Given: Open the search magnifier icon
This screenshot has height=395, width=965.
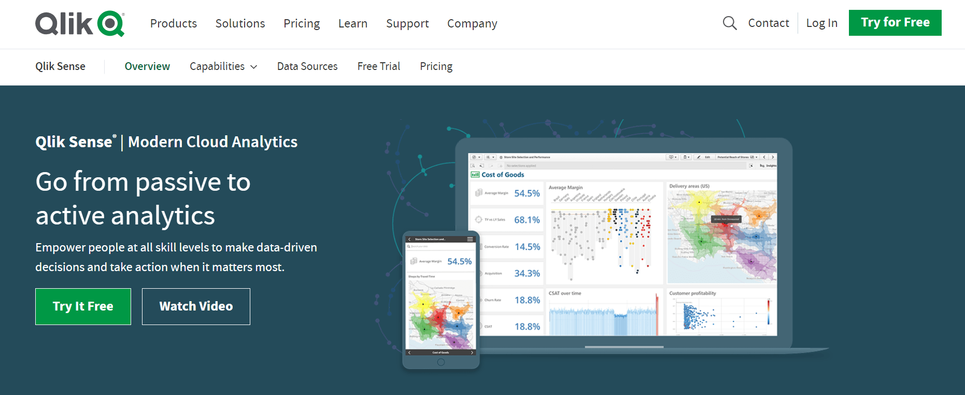Looking at the screenshot, I should pos(730,23).
